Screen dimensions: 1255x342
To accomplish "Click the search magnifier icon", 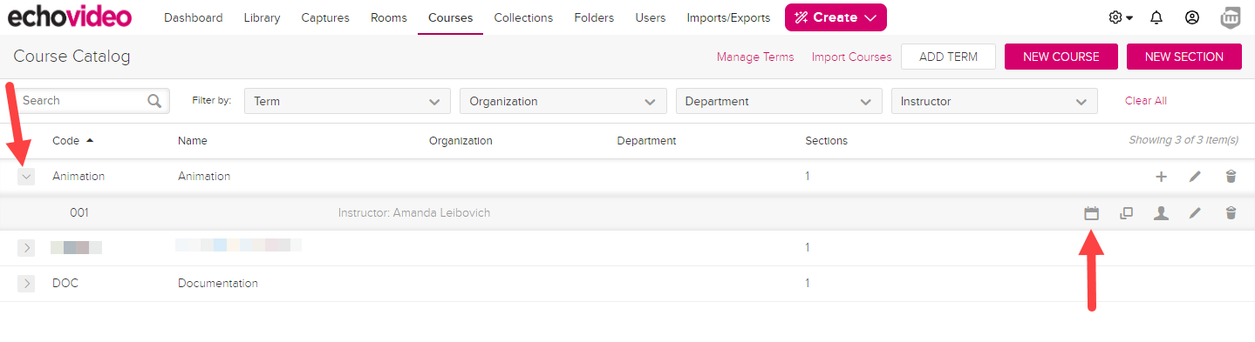I will [x=154, y=101].
